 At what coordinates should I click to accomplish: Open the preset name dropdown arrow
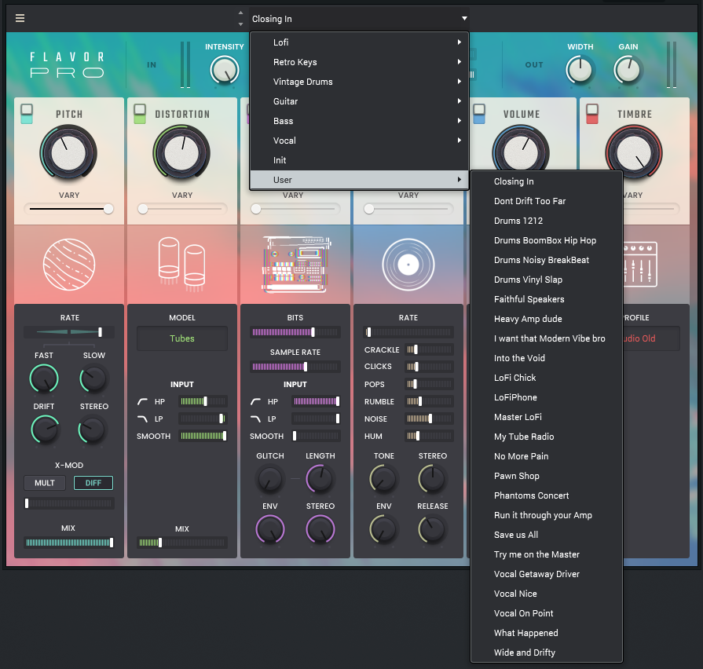click(x=464, y=18)
